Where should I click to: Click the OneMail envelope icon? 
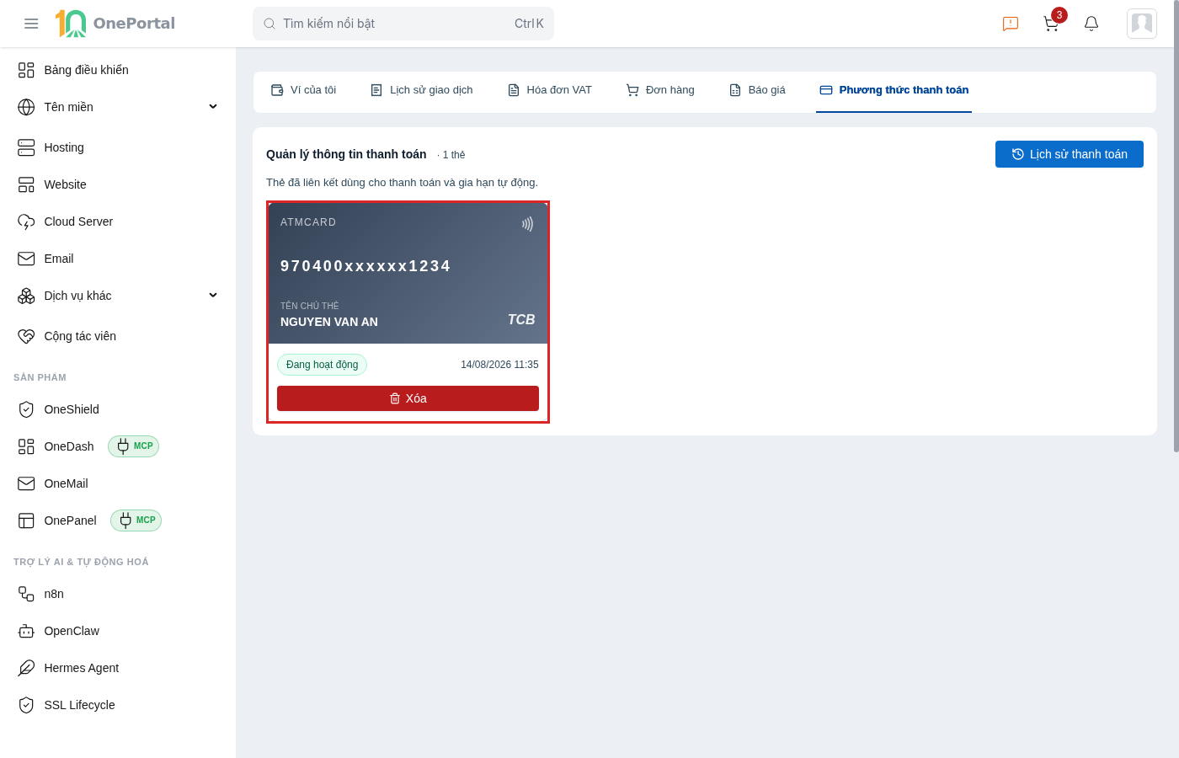click(x=26, y=483)
